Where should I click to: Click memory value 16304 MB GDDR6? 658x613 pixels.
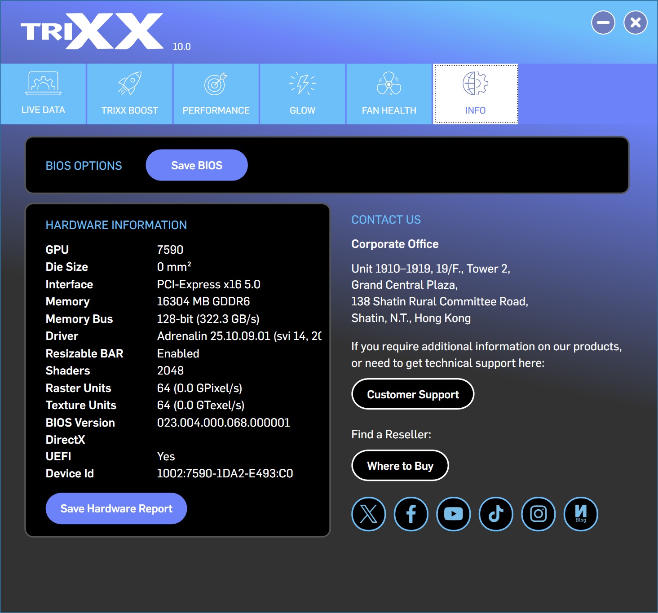(203, 301)
